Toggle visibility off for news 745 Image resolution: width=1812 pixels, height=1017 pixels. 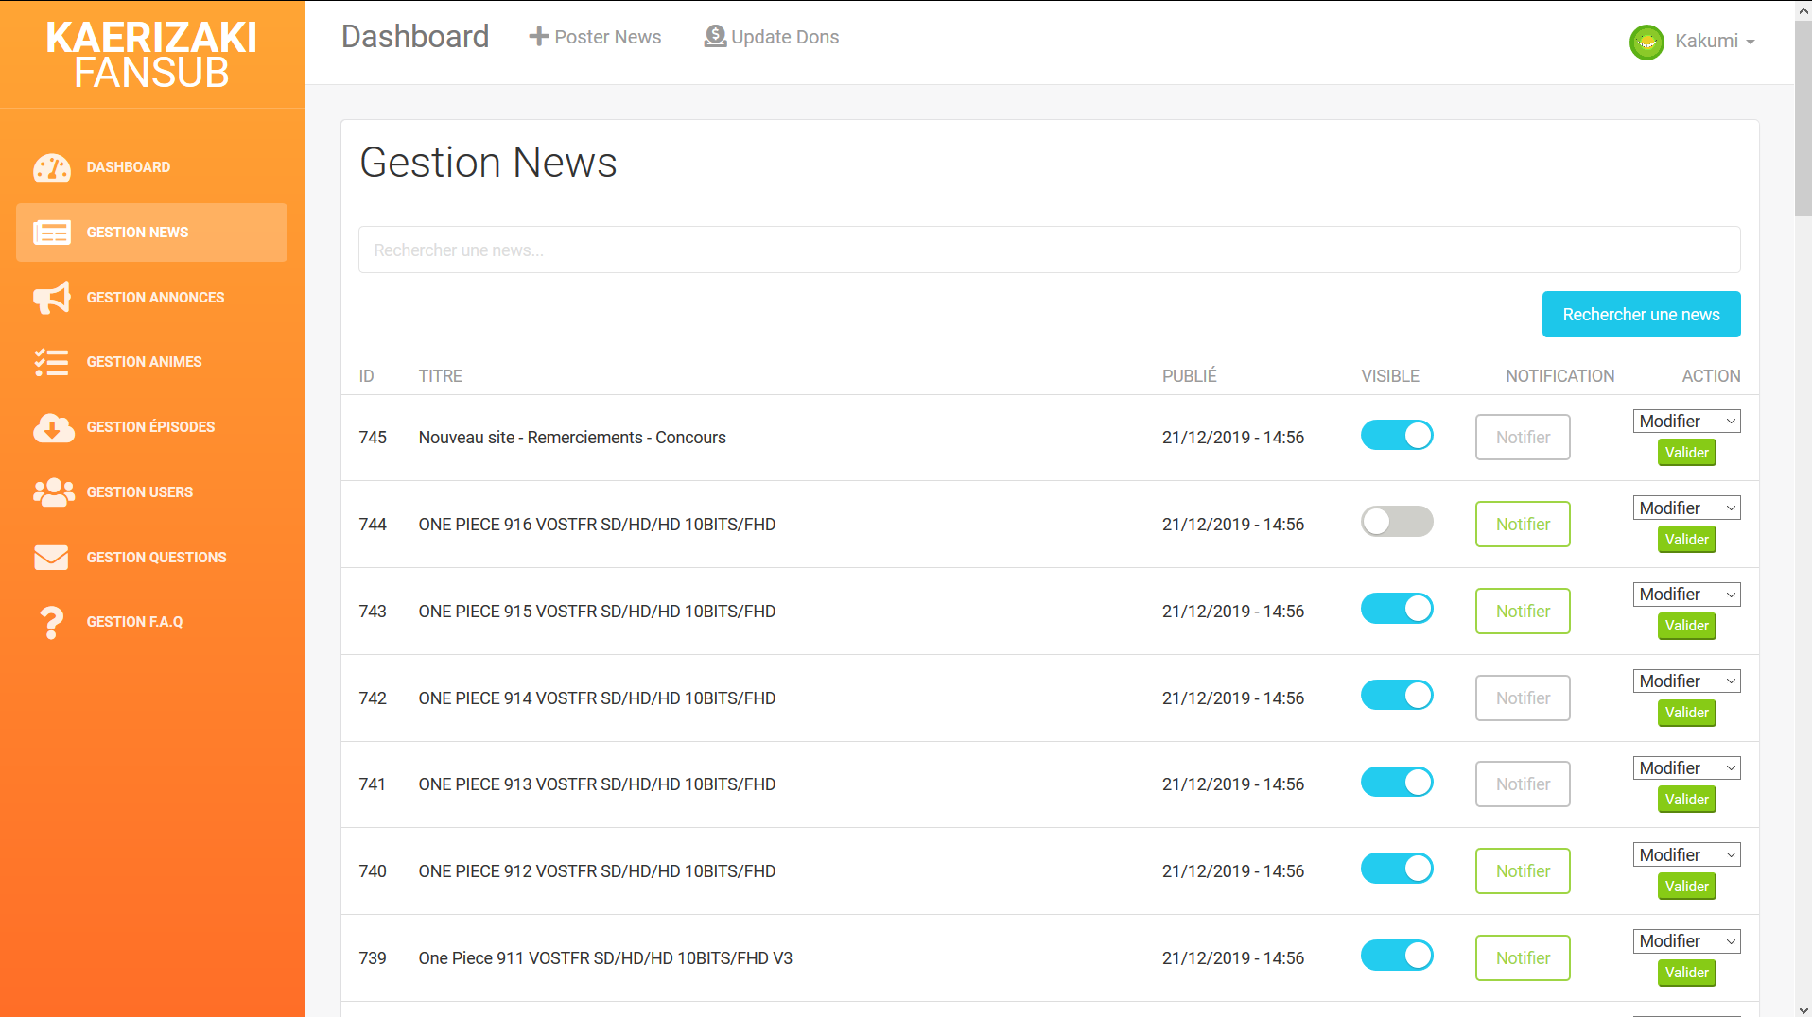pos(1397,435)
